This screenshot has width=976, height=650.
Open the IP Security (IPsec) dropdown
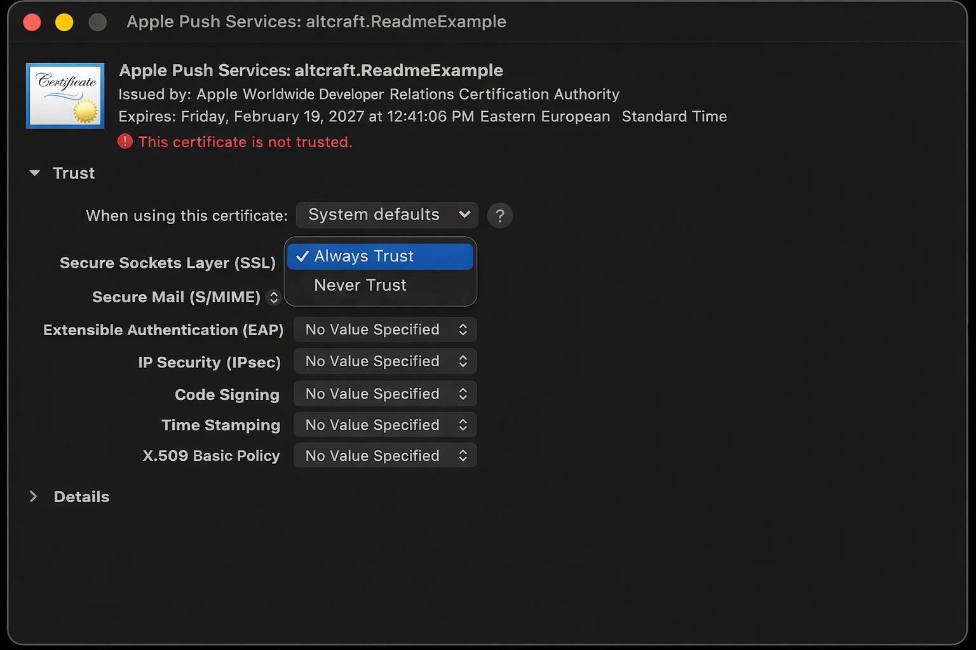tap(385, 362)
